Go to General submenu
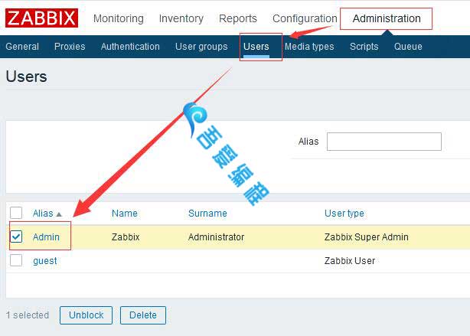The height and width of the screenshot is (336, 470). [x=22, y=47]
